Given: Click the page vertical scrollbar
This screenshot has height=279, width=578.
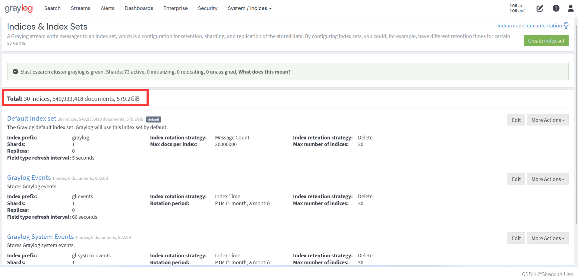Looking at the screenshot, I should coord(576,124).
